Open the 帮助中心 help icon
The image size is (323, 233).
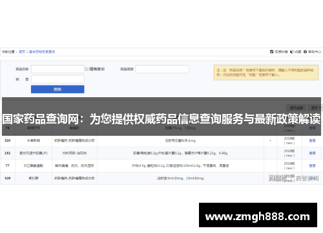point(305,51)
